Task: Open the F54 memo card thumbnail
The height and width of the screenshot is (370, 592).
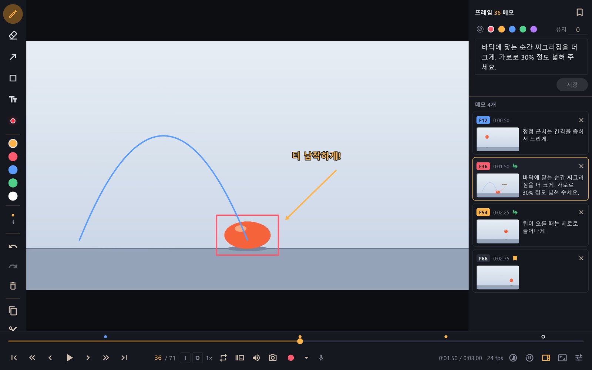Action: [498, 231]
